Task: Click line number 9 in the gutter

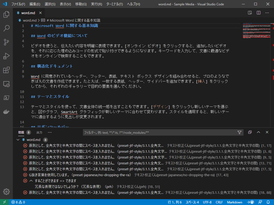Action: (x=23, y=76)
